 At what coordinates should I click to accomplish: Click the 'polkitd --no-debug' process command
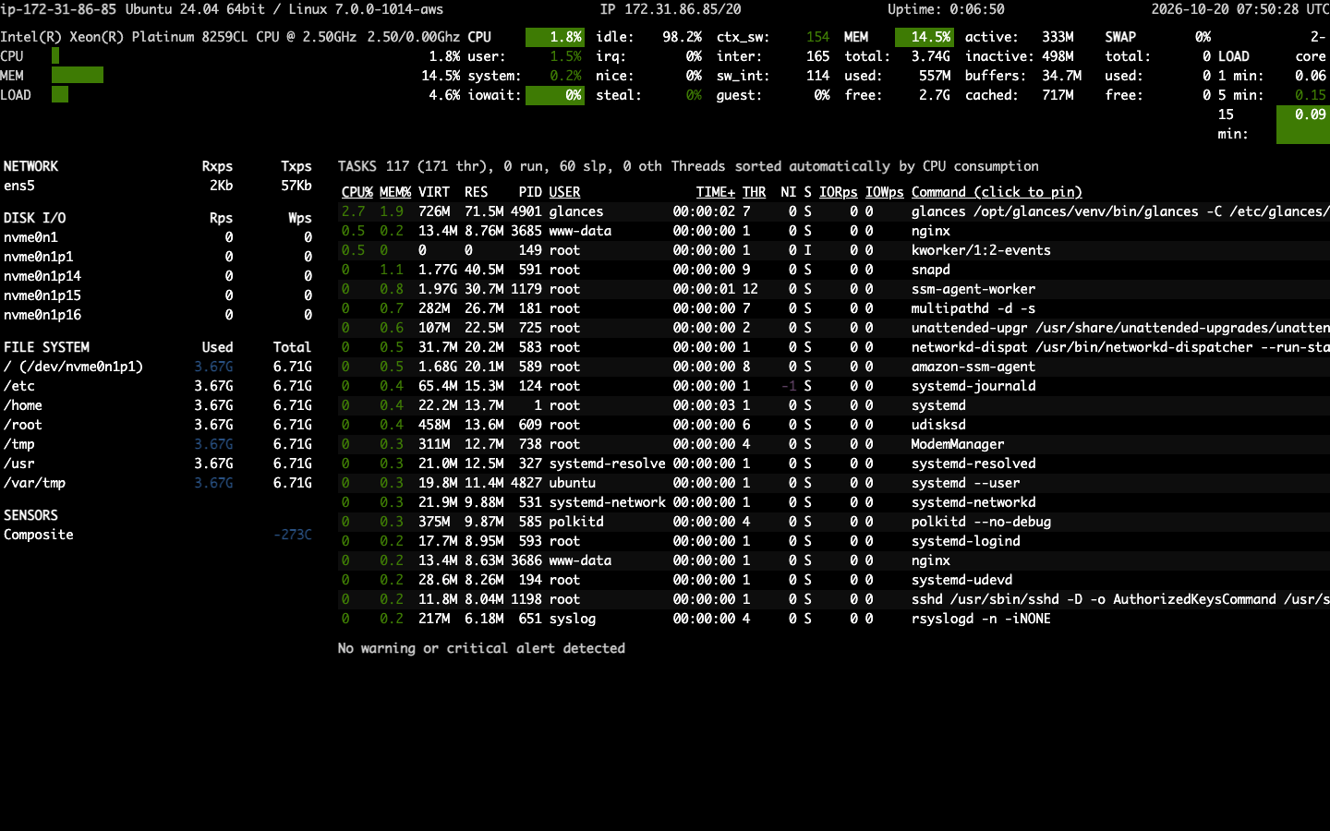981,522
